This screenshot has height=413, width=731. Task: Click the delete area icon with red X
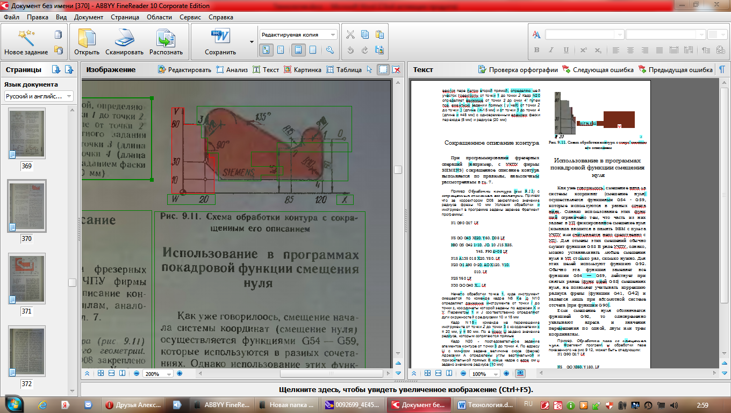click(x=396, y=69)
